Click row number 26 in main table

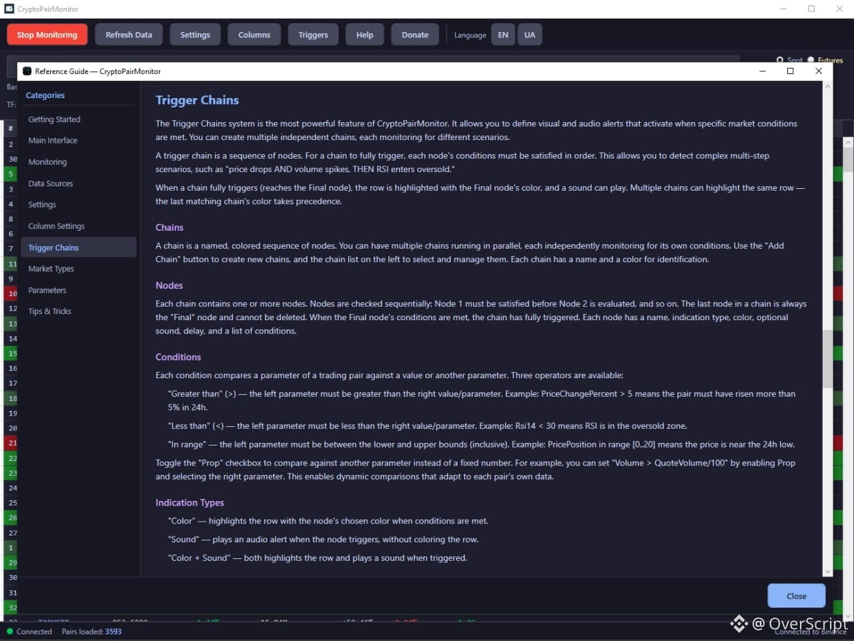click(x=11, y=518)
